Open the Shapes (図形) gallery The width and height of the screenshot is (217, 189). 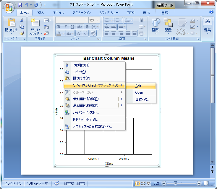(156, 26)
